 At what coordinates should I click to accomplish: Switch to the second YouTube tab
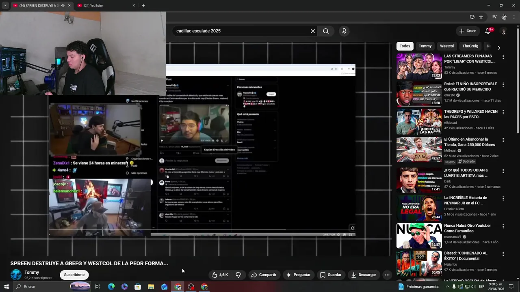(x=106, y=6)
